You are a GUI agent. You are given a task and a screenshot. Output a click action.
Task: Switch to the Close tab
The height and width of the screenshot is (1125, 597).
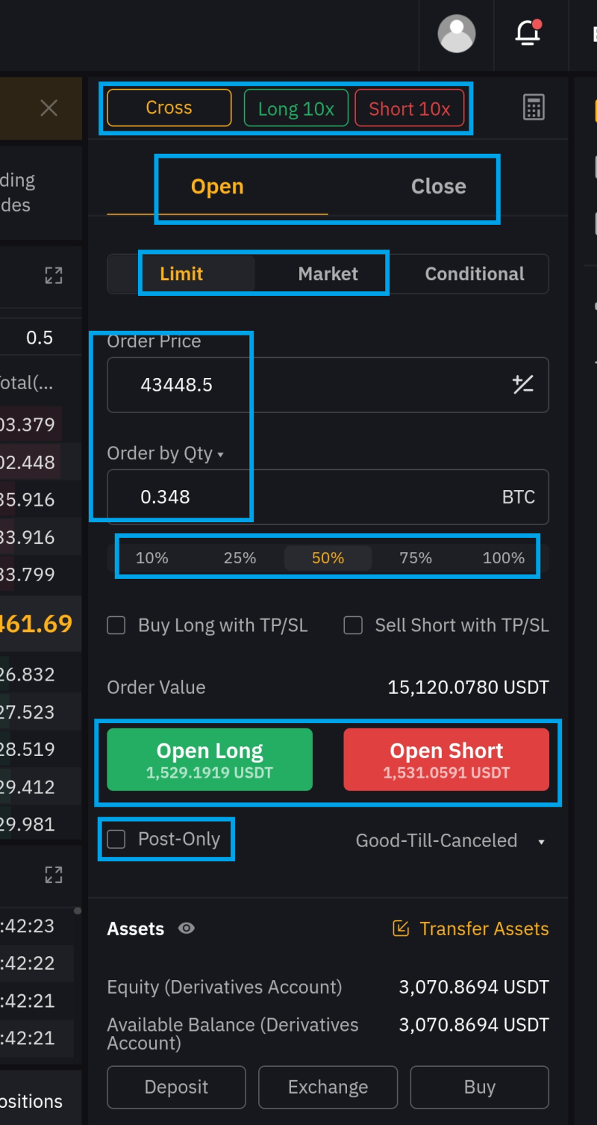click(x=438, y=187)
